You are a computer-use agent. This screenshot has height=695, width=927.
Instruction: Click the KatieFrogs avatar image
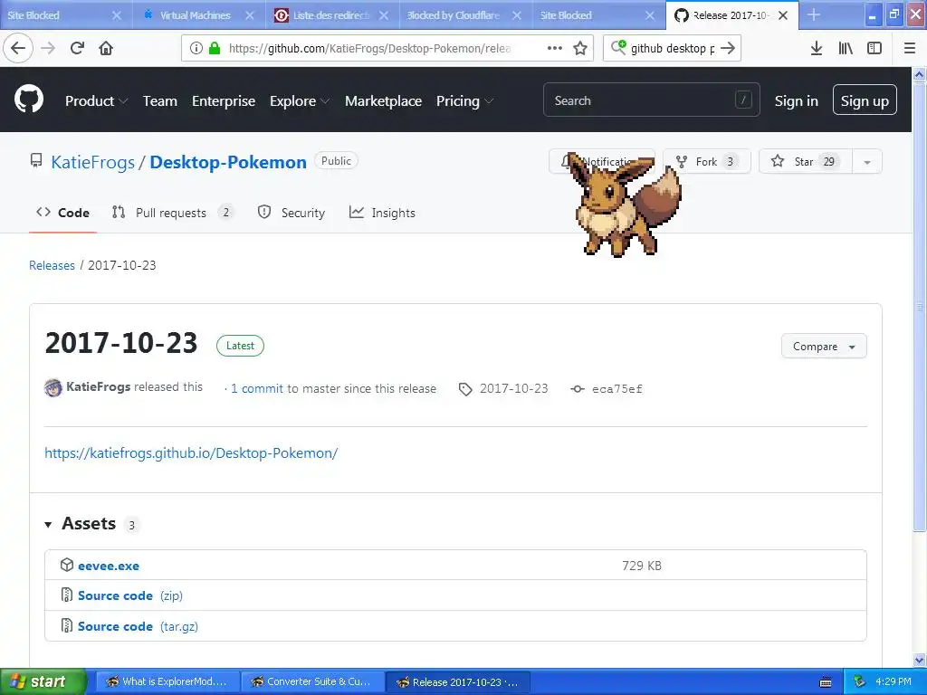[x=53, y=387]
